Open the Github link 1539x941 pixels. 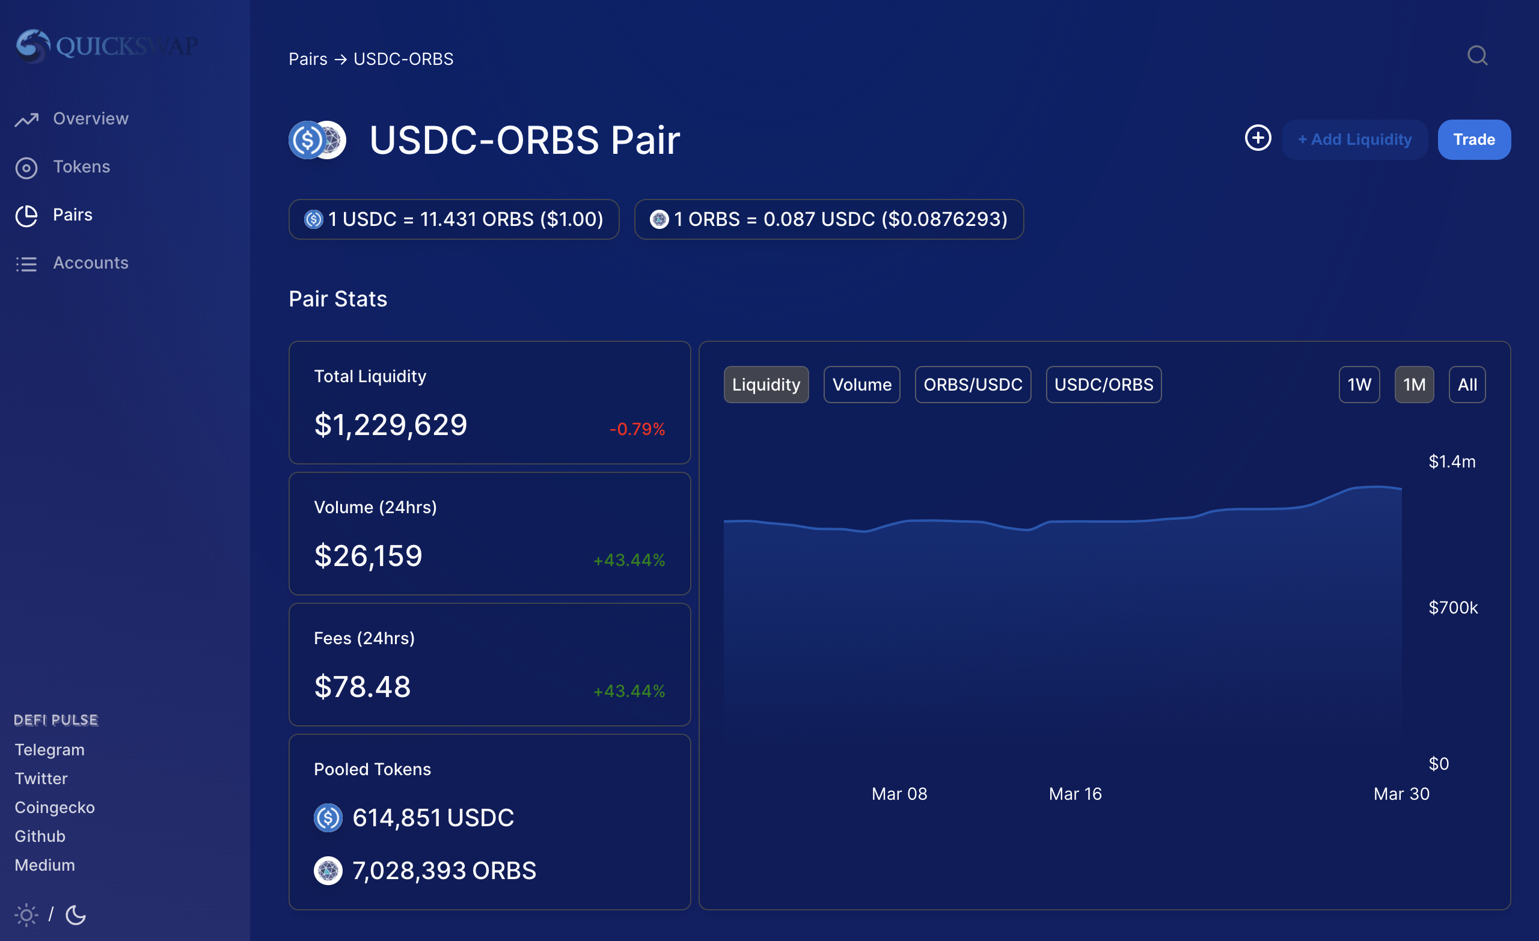[40, 836]
